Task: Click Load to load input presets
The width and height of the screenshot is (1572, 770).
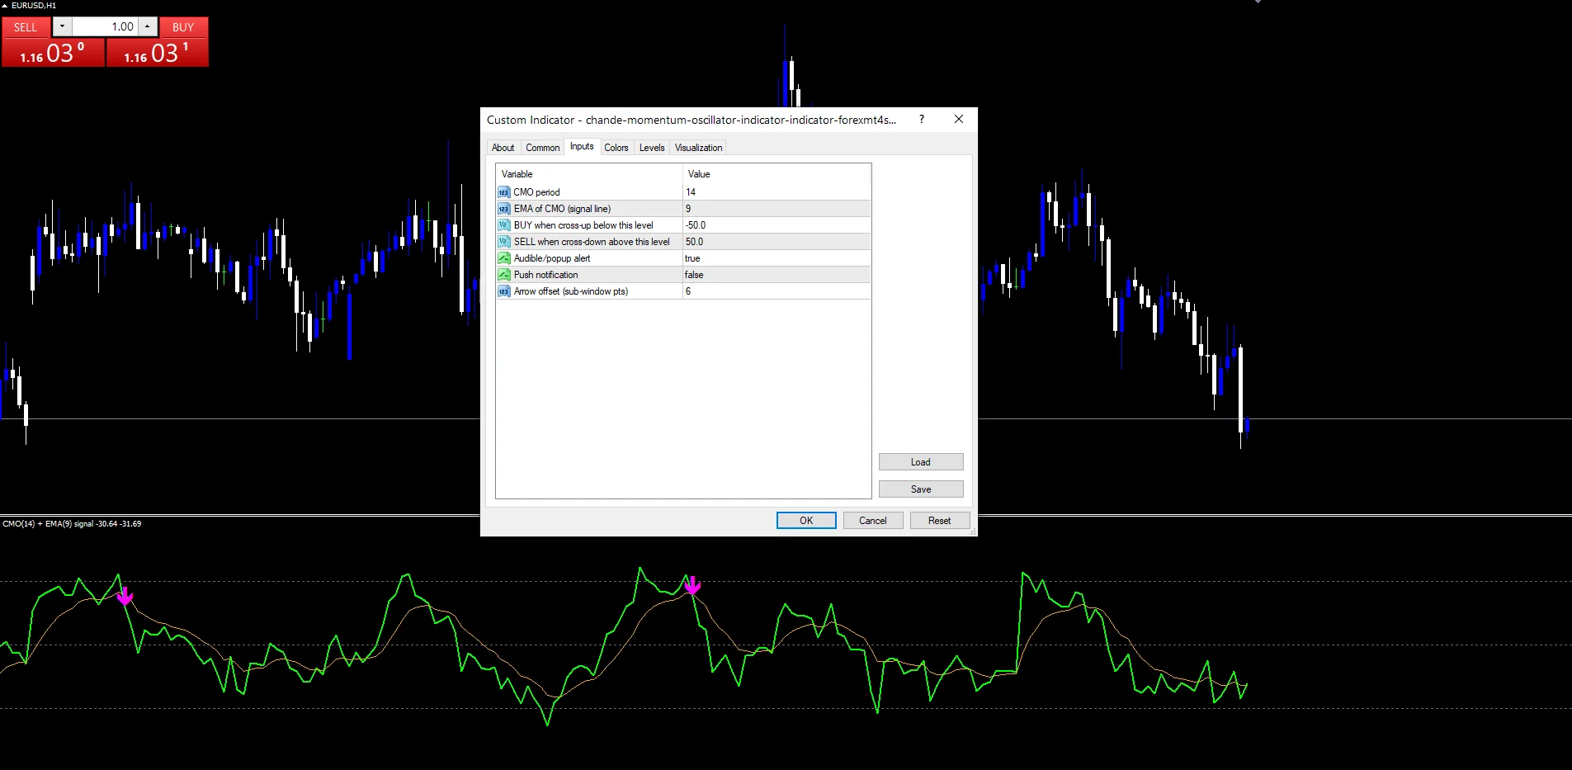Action: click(x=921, y=462)
